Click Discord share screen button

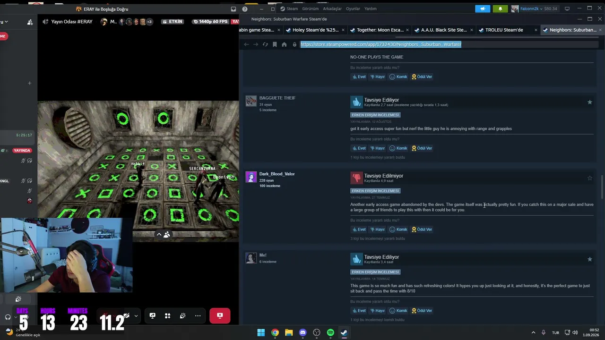click(152, 315)
